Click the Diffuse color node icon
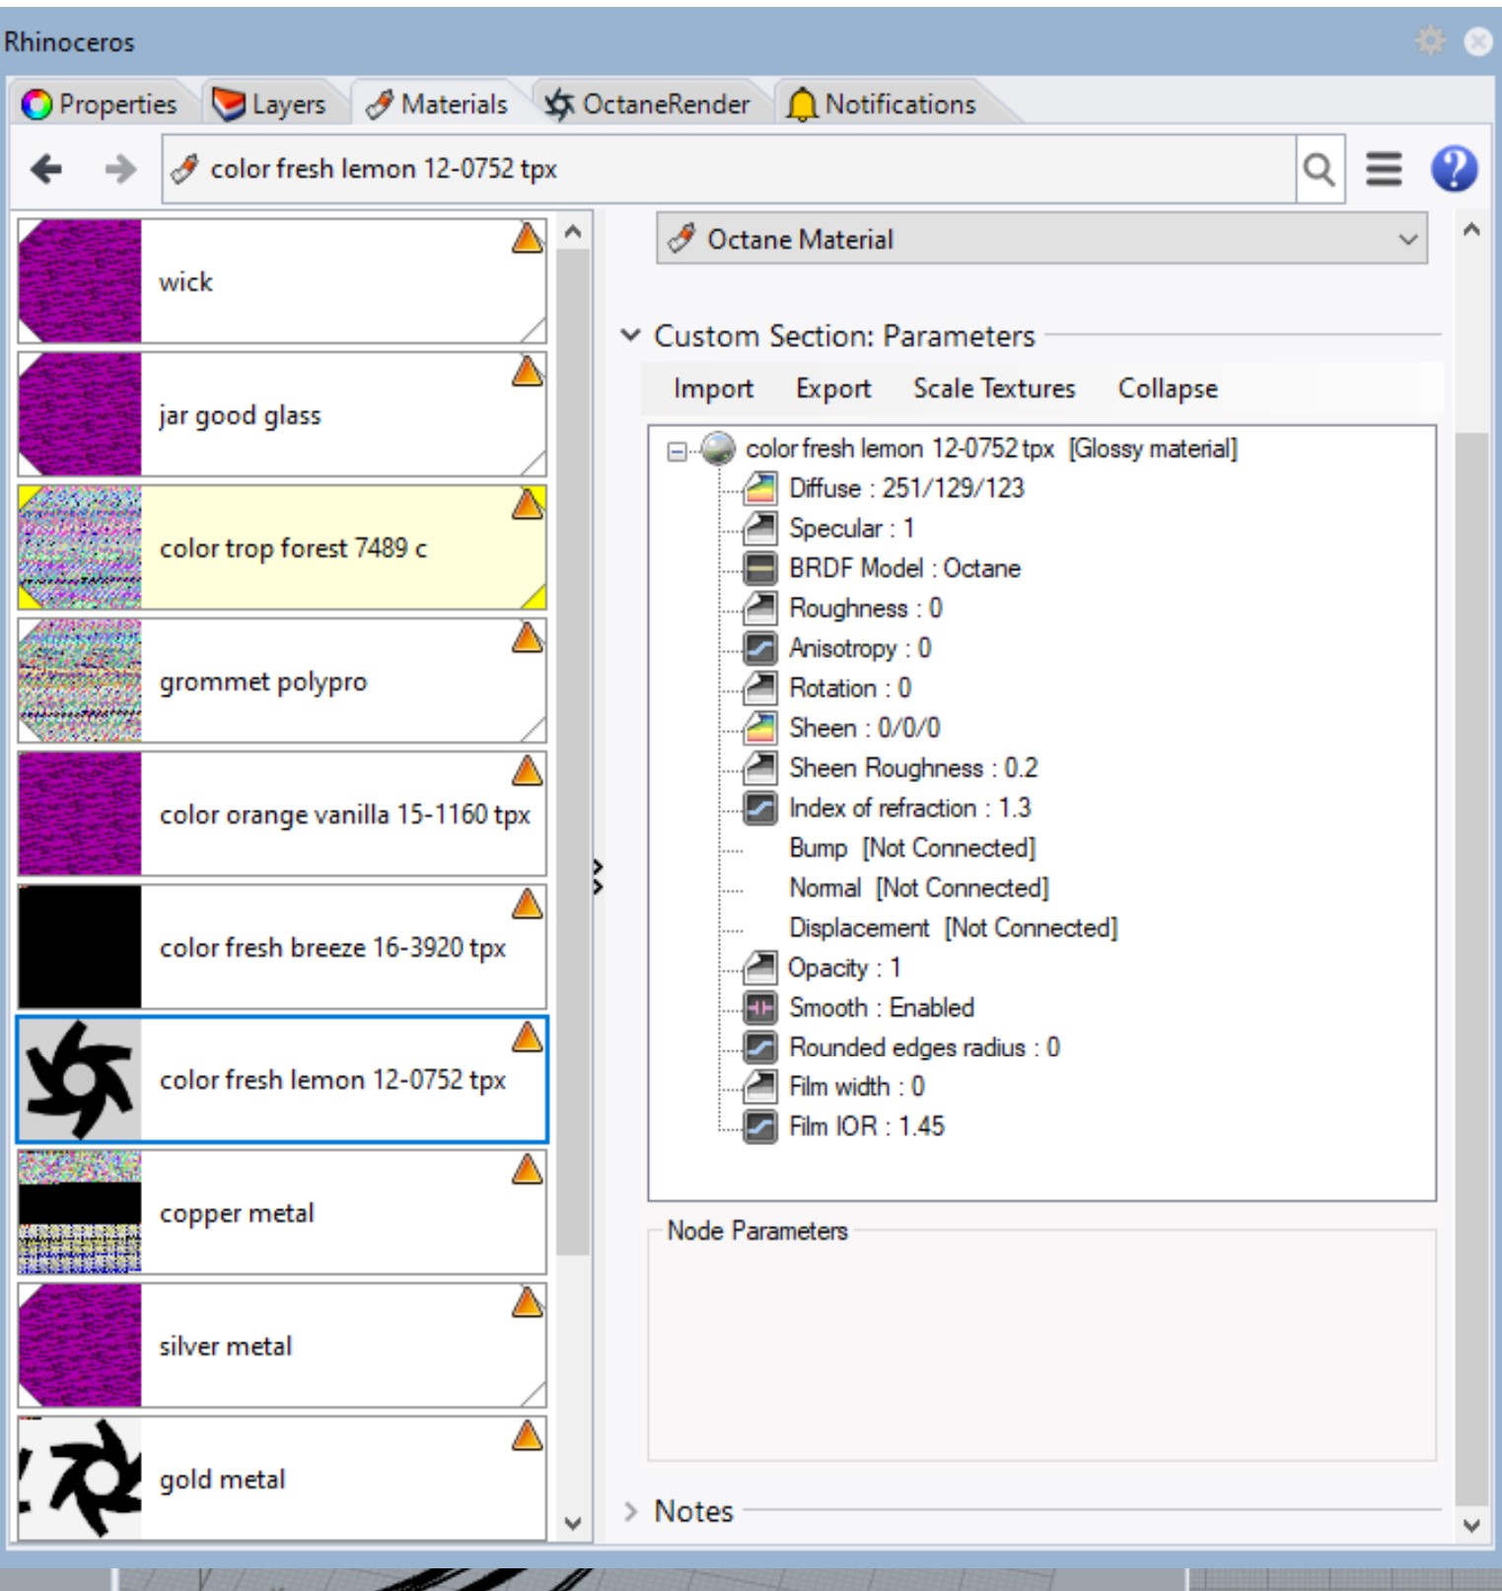 point(759,488)
